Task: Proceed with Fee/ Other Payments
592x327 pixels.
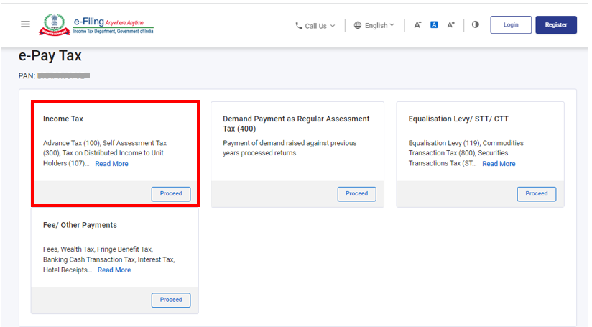Action: pyautogui.click(x=171, y=300)
